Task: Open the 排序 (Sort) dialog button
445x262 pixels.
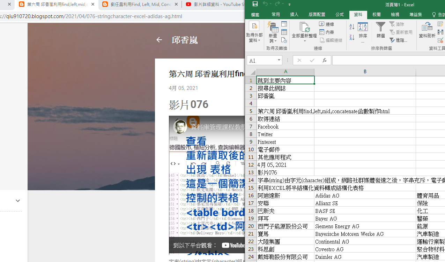Action: tap(363, 32)
